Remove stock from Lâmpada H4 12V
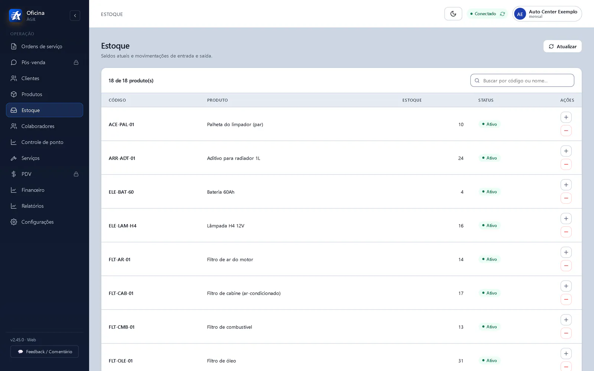This screenshot has width=594, height=371. pos(566,232)
